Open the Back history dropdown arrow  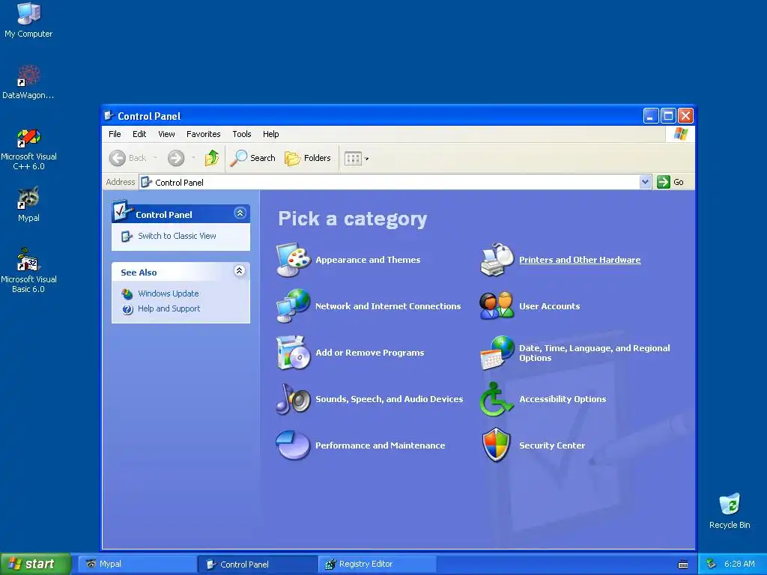(x=155, y=158)
